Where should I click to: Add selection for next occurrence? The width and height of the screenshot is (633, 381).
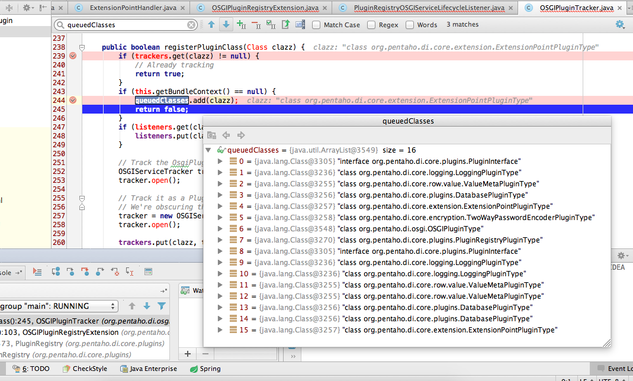pos(241,25)
